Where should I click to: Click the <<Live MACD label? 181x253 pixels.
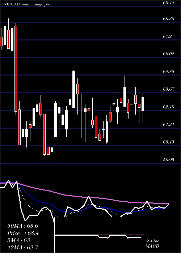point(152,243)
